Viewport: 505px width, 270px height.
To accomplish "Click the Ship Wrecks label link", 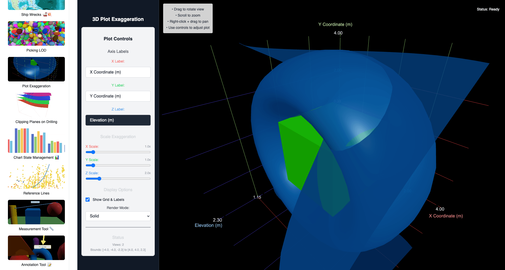I will click(31, 15).
